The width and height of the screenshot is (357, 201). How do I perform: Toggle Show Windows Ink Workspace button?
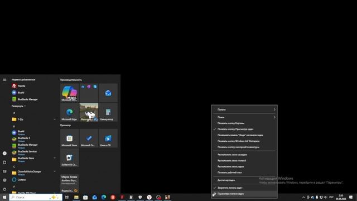(x=244, y=141)
